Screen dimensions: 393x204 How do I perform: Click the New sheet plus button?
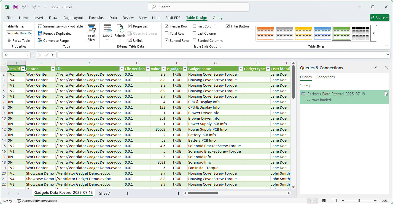pos(127,193)
